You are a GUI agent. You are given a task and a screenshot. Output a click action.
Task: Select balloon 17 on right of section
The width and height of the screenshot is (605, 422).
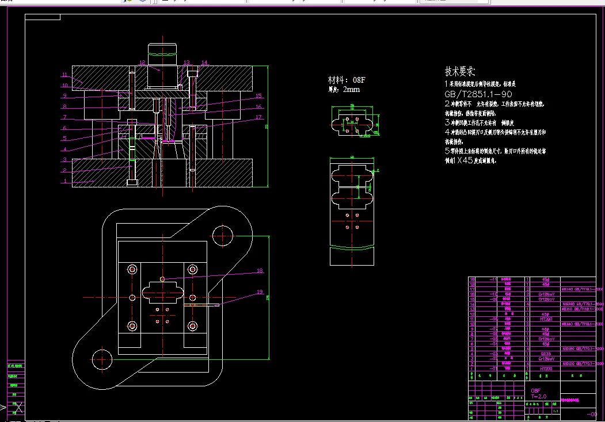click(x=258, y=117)
